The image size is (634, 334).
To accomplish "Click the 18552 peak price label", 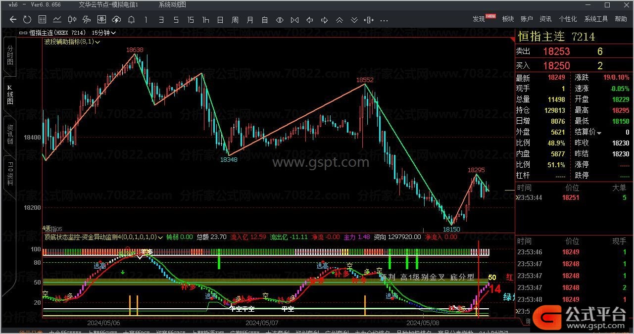I will tap(365, 80).
